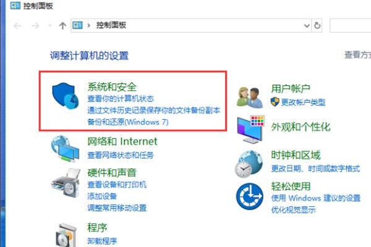Open the Hardware and Sound printer icon
371x247 pixels.
(66, 183)
